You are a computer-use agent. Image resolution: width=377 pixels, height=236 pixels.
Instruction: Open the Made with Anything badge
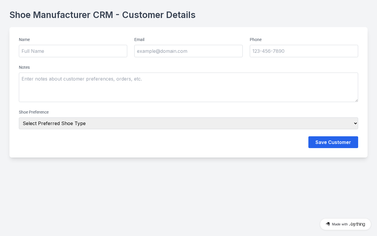pyautogui.click(x=345, y=224)
